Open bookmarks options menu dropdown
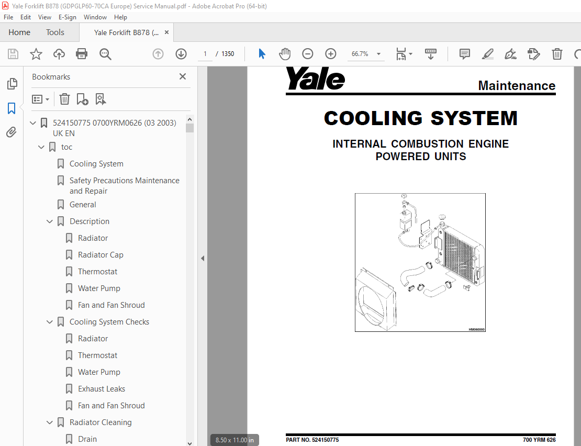 [x=40, y=99]
